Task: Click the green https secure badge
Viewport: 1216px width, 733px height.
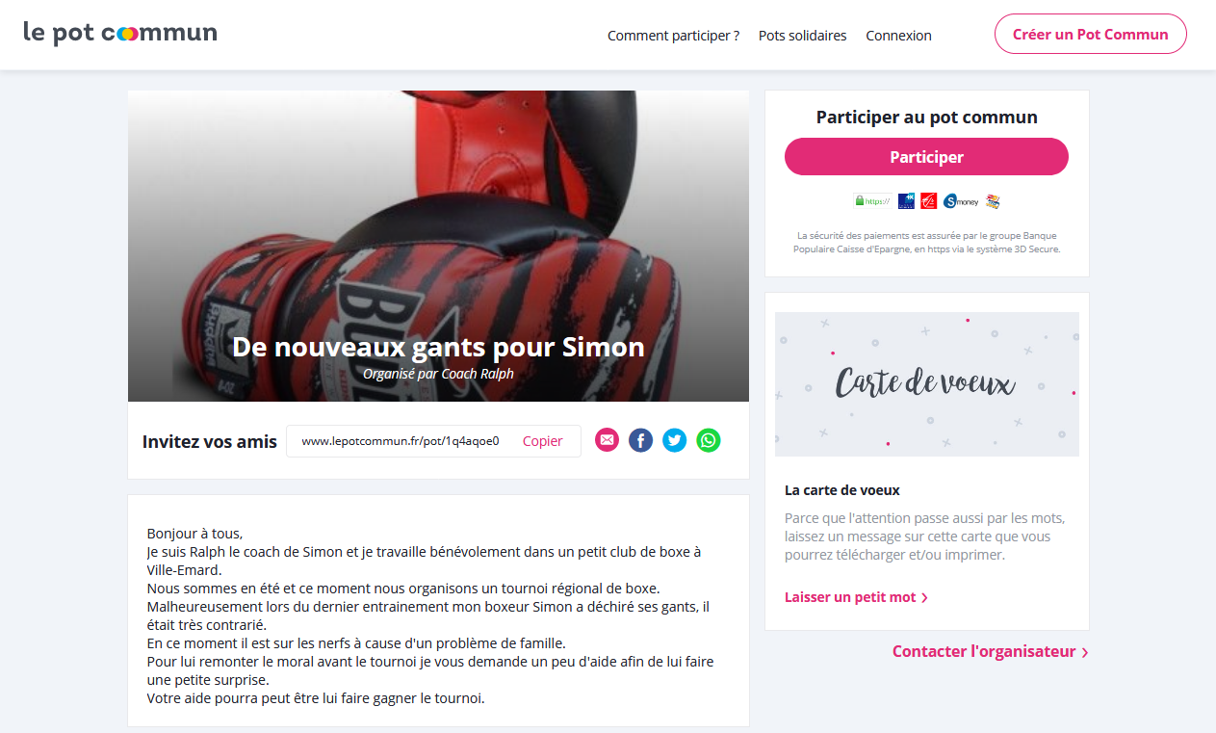Action: pyautogui.click(x=871, y=201)
